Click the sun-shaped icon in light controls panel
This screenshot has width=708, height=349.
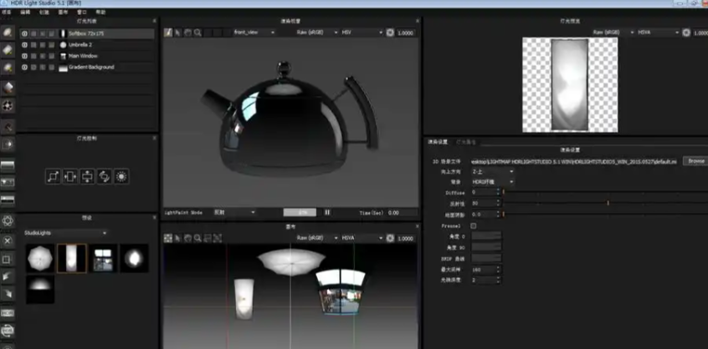(x=121, y=176)
